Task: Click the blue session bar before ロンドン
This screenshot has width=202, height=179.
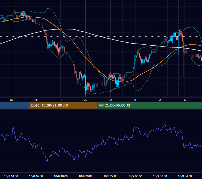Action: pos(15,105)
